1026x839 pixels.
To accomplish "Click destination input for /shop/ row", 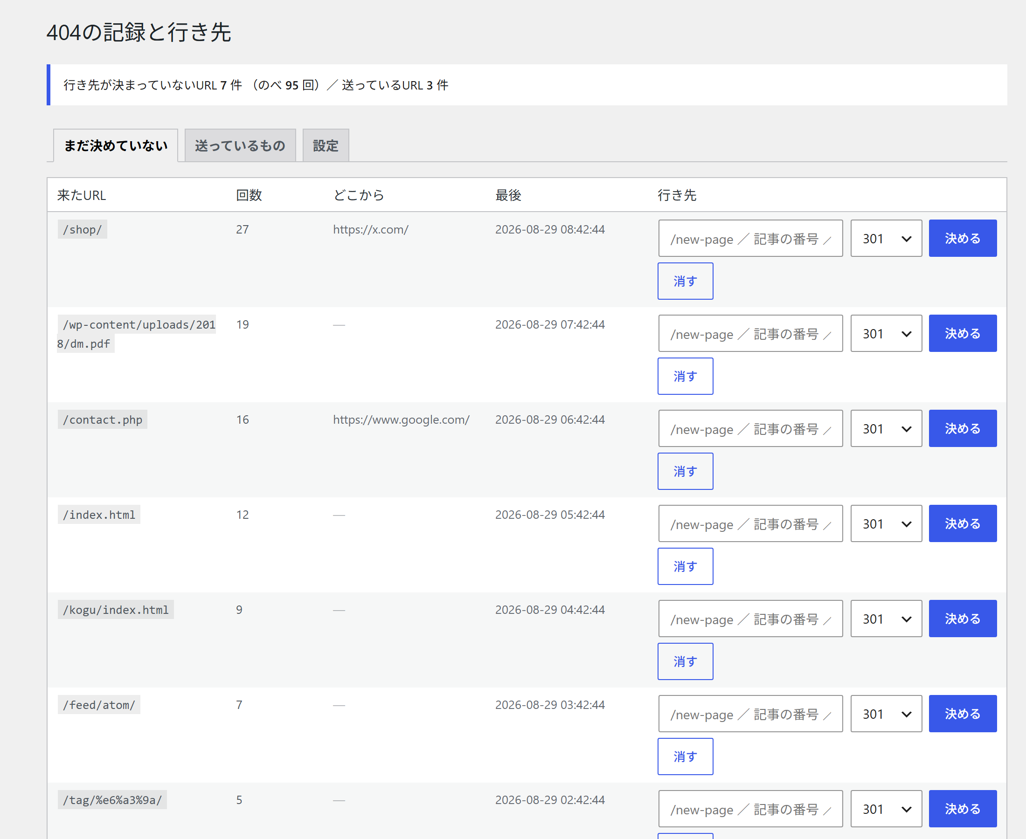I will [x=750, y=238].
